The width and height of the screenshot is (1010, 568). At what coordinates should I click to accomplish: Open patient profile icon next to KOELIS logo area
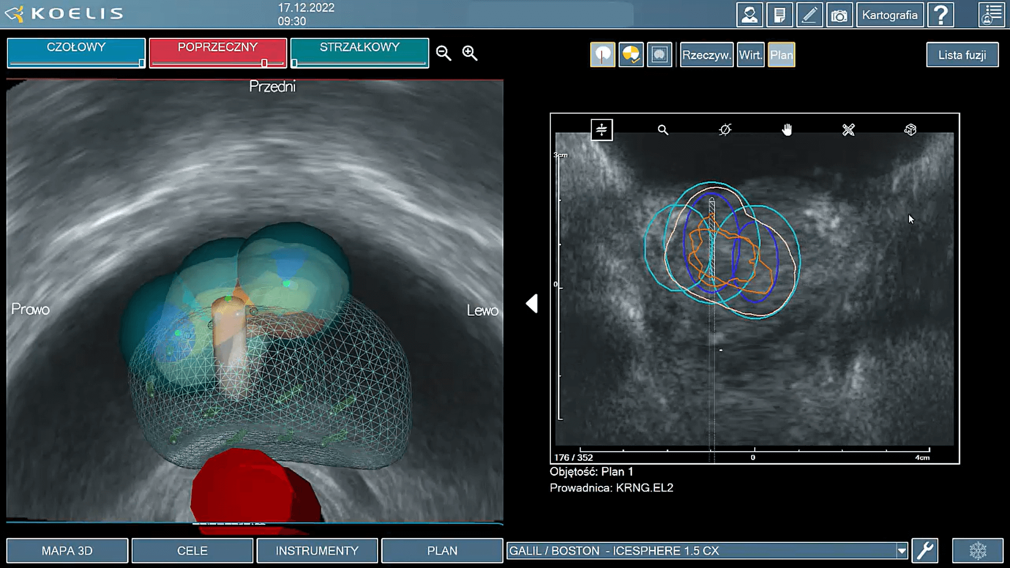pyautogui.click(x=750, y=15)
